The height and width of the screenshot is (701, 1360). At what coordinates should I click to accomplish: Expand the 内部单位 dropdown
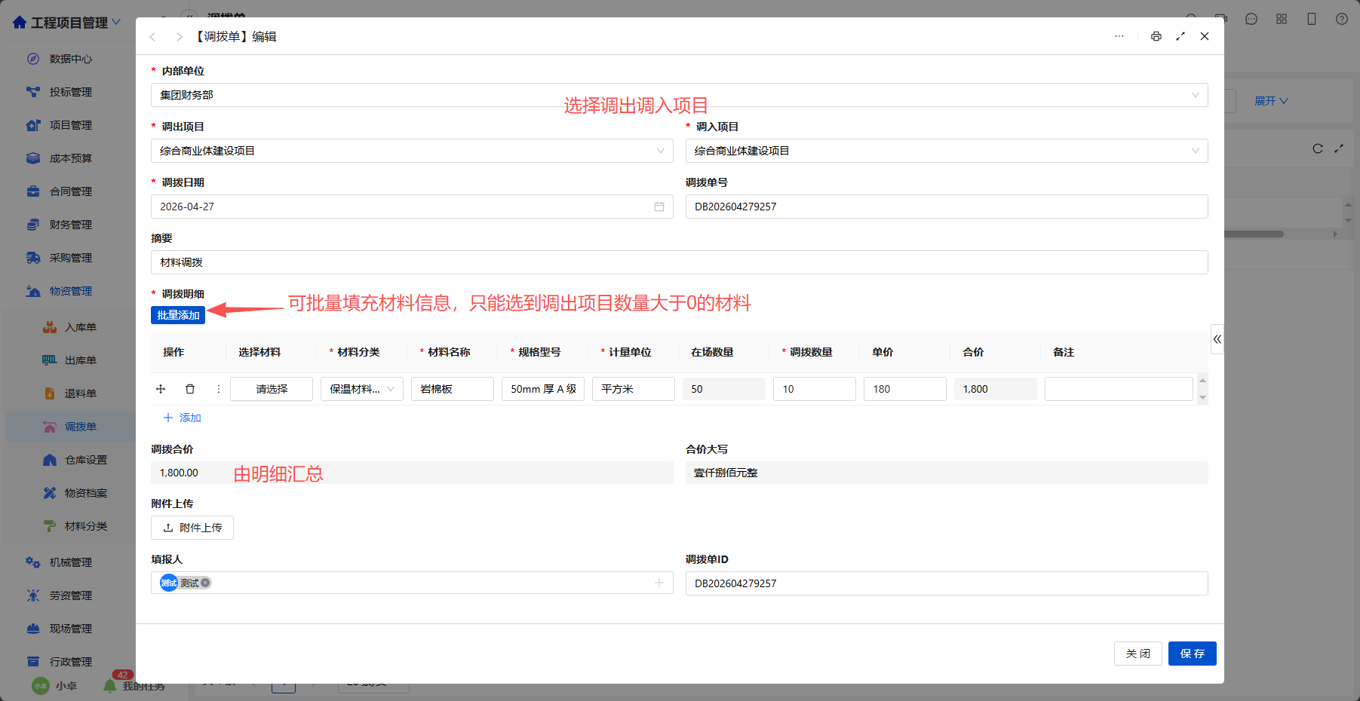click(680, 95)
